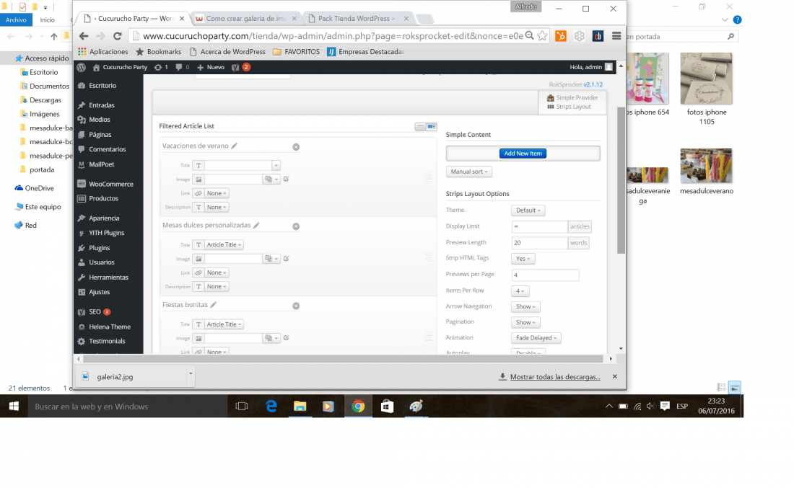794x488 pixels.
Task: Open Arrow Navigation Show dropdown
Action: (x=525, y=306)
